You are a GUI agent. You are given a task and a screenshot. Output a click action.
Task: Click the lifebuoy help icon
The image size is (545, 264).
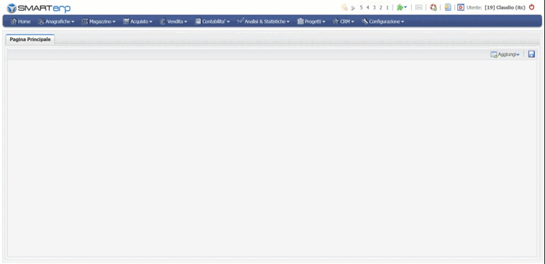click(433, 7)
